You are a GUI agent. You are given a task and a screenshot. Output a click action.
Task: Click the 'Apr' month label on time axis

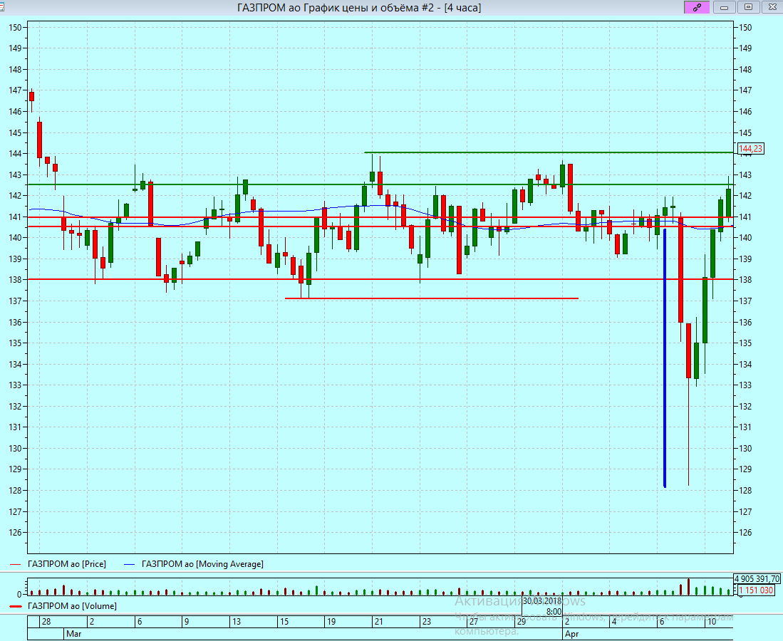pyautogui.click(x=572, y=634)
